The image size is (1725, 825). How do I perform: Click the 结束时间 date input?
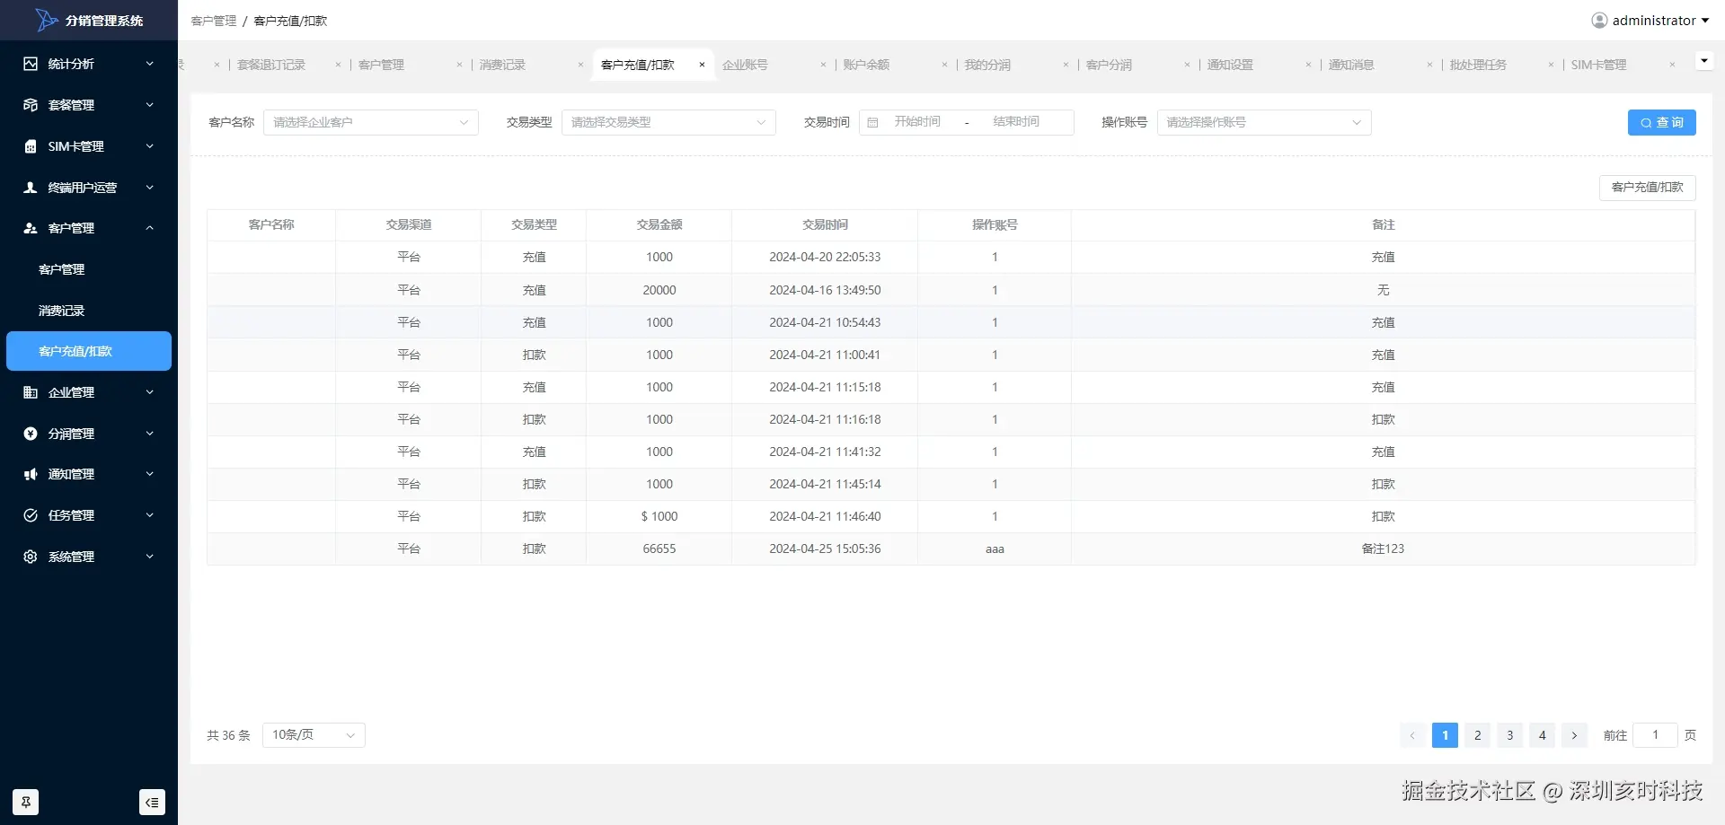tap(1016, 122)
